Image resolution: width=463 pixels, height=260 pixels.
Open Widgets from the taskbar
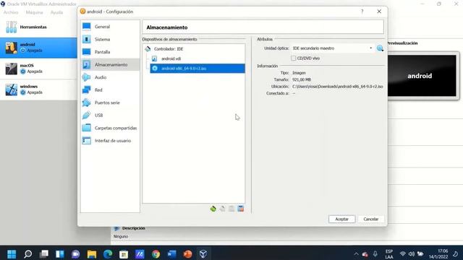pos(59,253)
